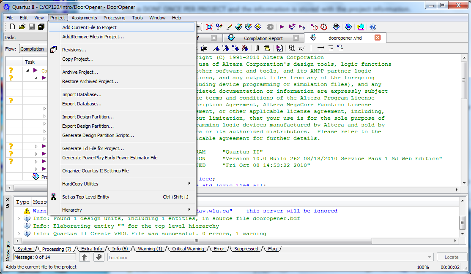Select Add Current File to Project

(x=122, y=27)
